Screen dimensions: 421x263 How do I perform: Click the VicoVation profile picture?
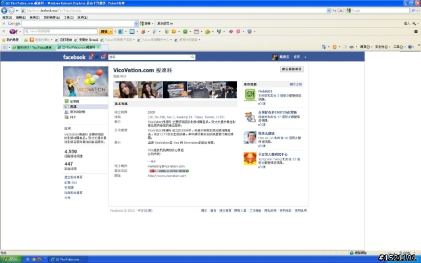(x=86, y=82)
